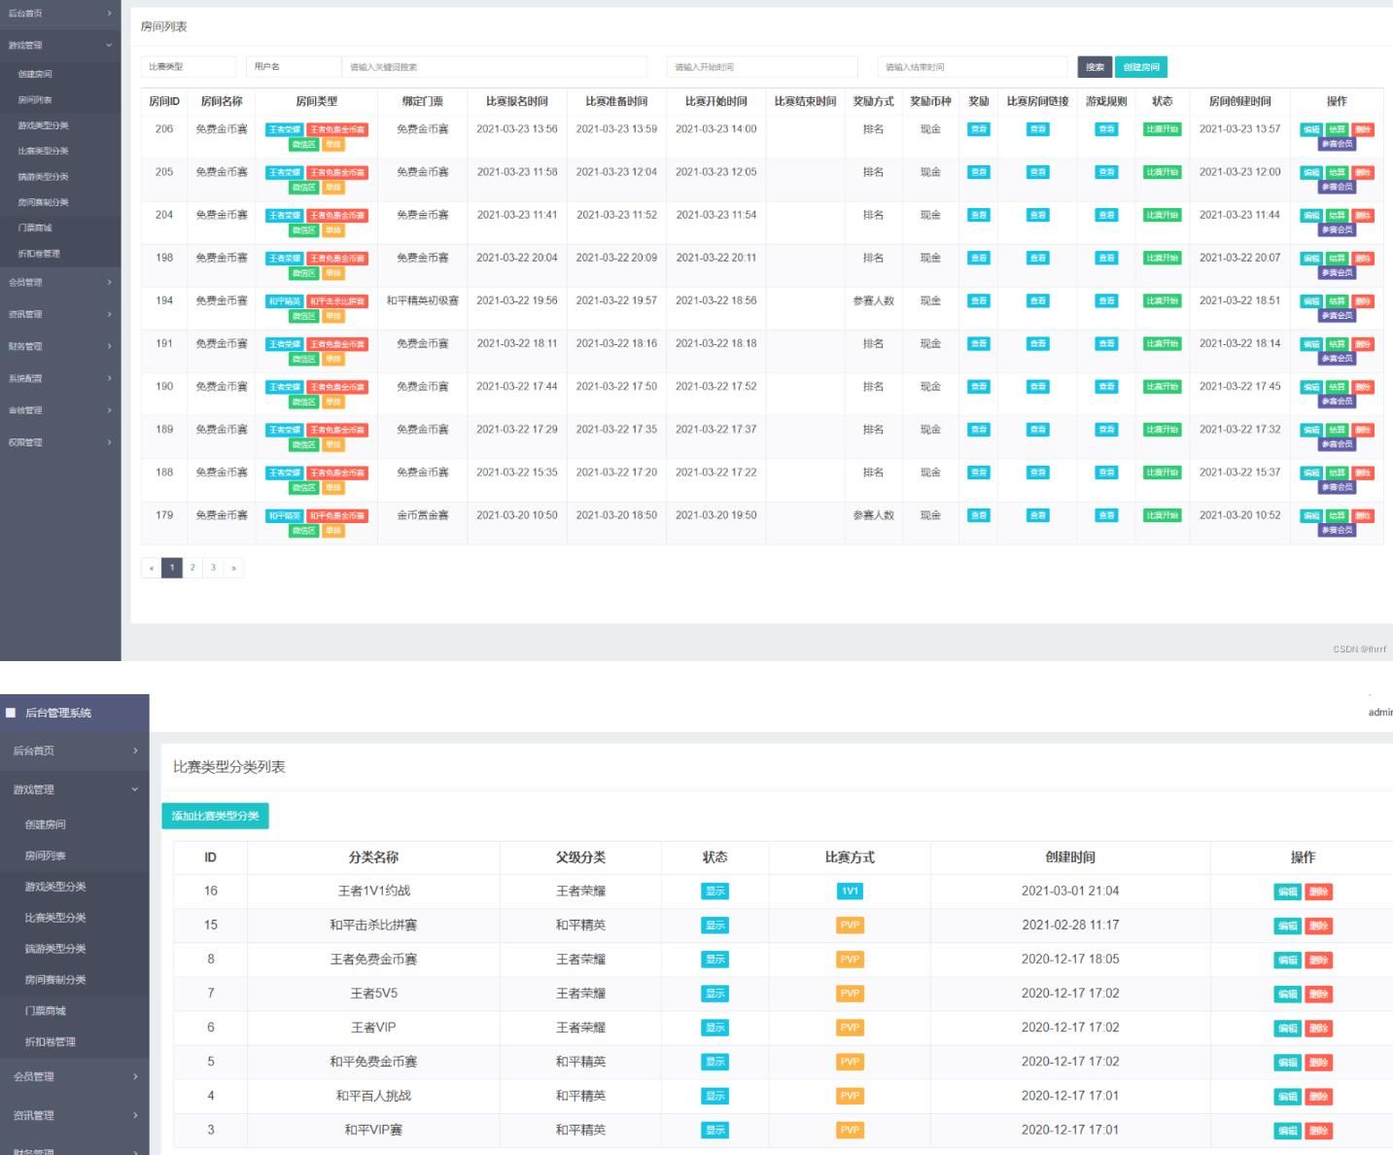Edit the 和平击杀比拼赛 category

[x=1287, y=926]
